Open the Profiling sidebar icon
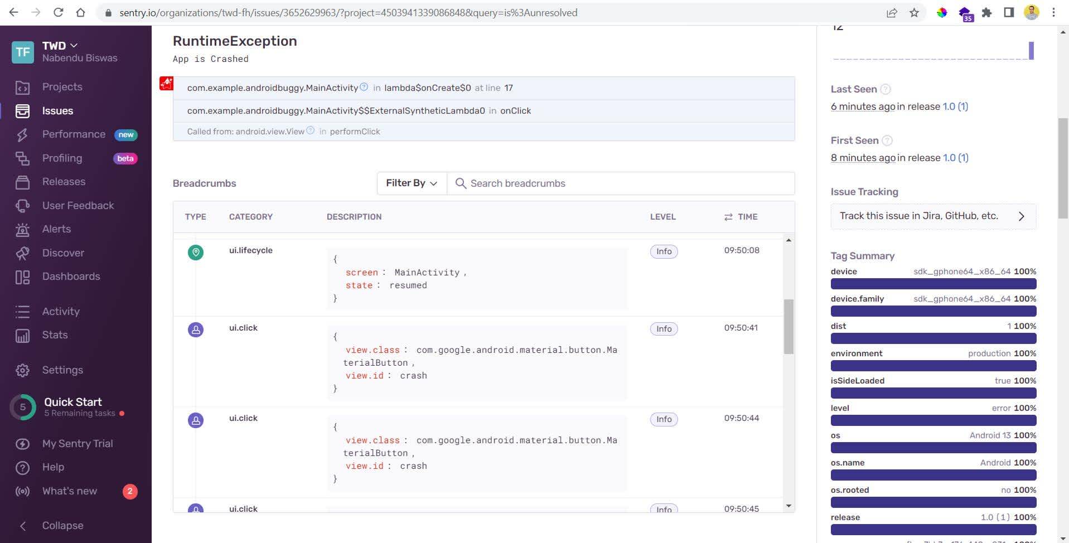The width and height of the screenshot is (1069, 543). (22, 159)
